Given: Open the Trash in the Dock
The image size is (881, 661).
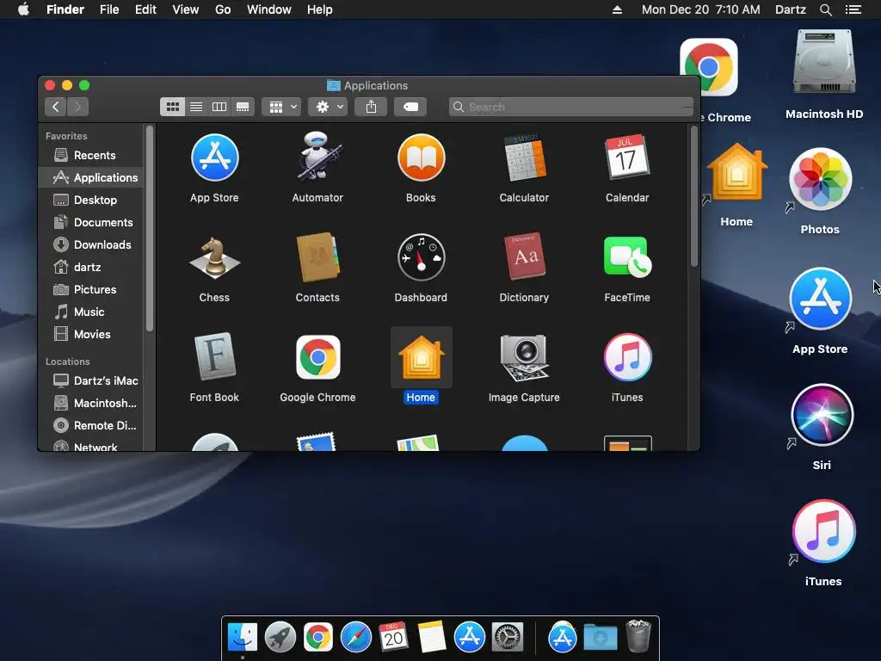Looking at the screenshot, I should click(638, 636).
